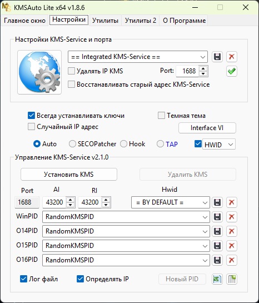Turn on Темная тема checkbox
Screen dimensions: 259x303
[x=161, y=116]
